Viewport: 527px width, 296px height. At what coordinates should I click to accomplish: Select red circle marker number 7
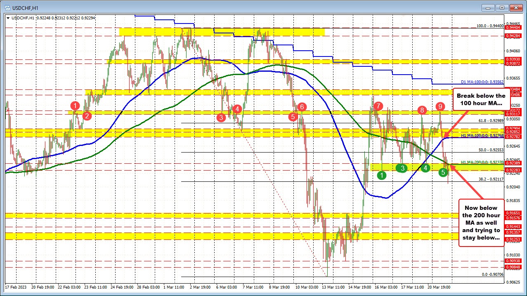pos(377,106)
